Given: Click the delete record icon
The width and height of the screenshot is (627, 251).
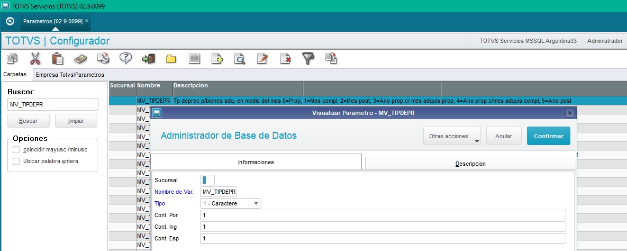Looking at the screenshot, I should 285,58.
